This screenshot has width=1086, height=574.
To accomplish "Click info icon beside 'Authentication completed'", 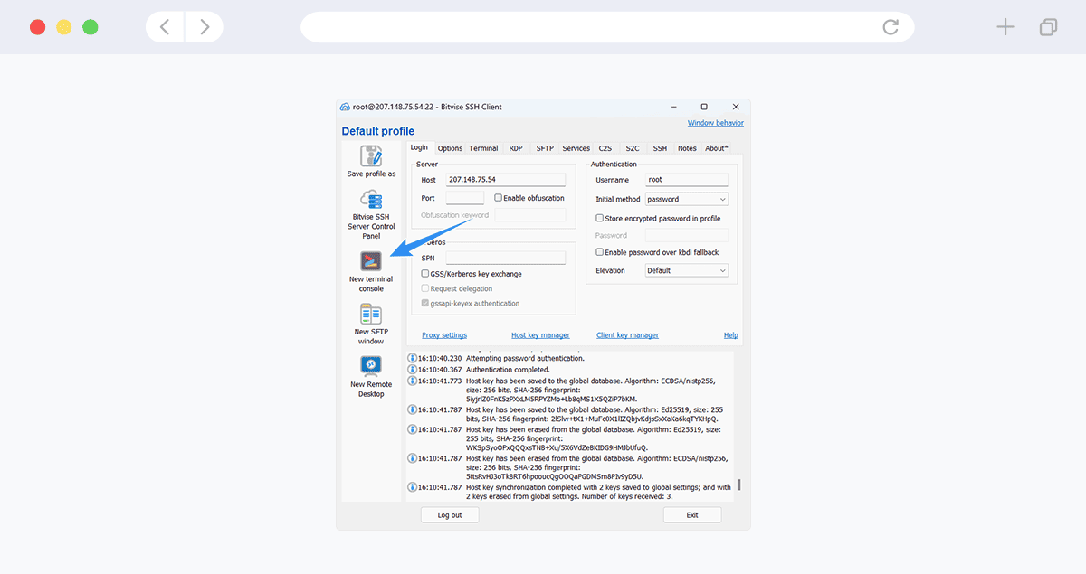I will point(413,369).
